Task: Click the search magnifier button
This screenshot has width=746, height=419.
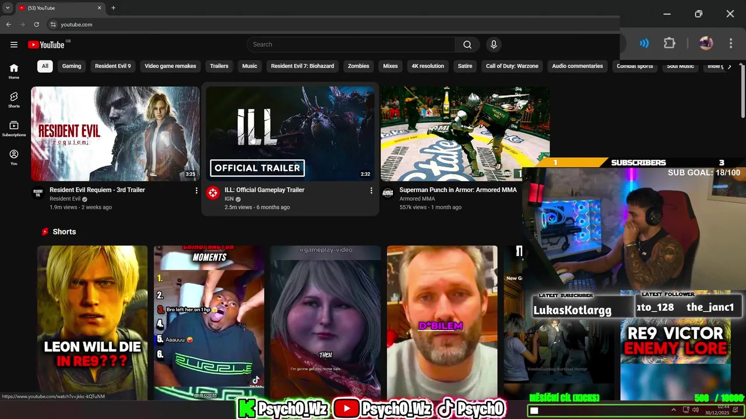Action: click(x=467, y=45)
